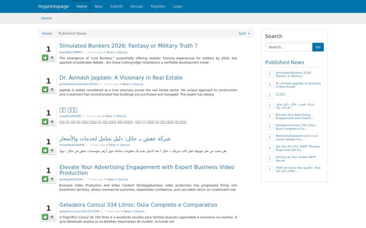Viewport: 366px width, 228px height.
Task: Downvote the Arabic-titled moving company story
Action: click(x=52, y=150)
